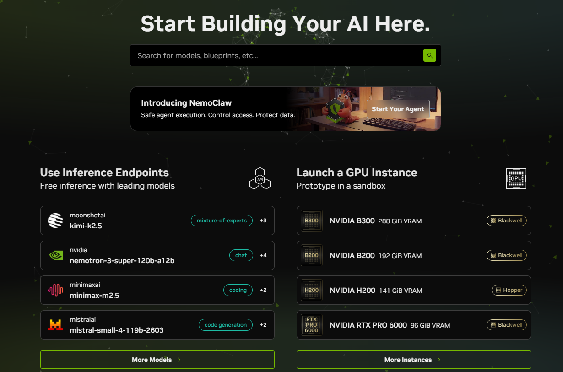Open the More Instances button
Image resolution: width=563 pixels, height=372 pixels.
coord(413,360)
